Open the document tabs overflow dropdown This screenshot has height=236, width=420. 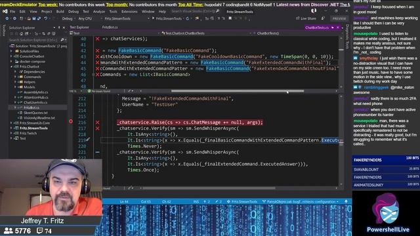[x=343, y=28]
